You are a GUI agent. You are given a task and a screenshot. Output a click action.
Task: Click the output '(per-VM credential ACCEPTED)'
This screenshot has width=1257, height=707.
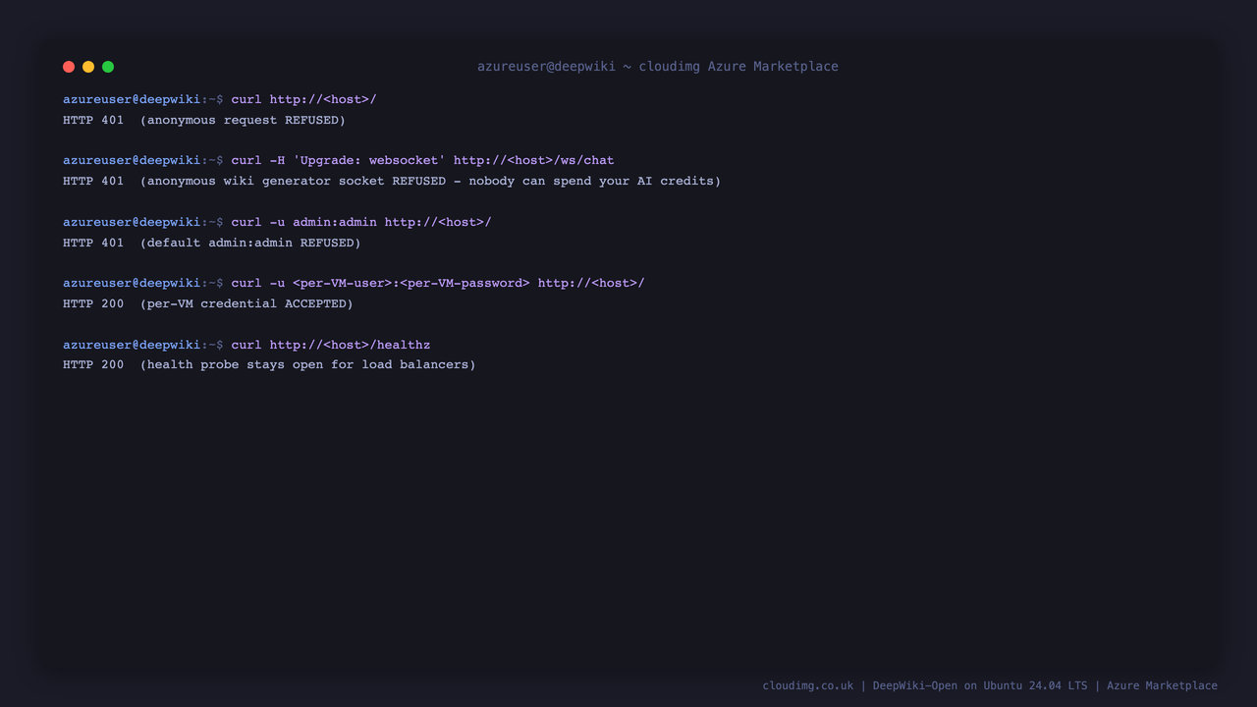pos(246,303)
